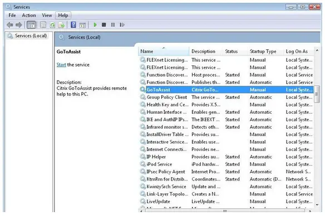This screenshot has height=216, width=325.
Task: Select Services (Local) tree node
Action: 27,36
